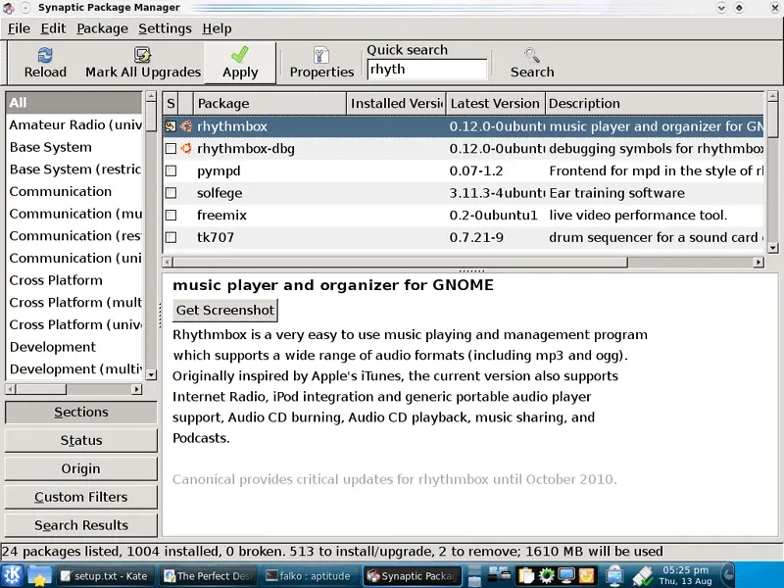Click the network monitor icon in the taskbar

point(614,575)
